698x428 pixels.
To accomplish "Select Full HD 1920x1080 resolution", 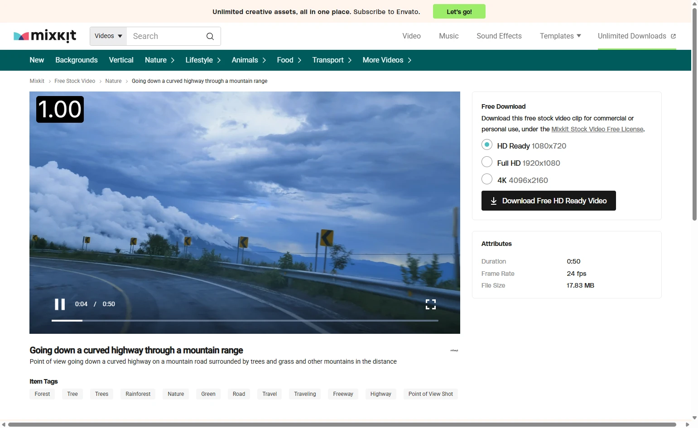I will tap(487, 162).
